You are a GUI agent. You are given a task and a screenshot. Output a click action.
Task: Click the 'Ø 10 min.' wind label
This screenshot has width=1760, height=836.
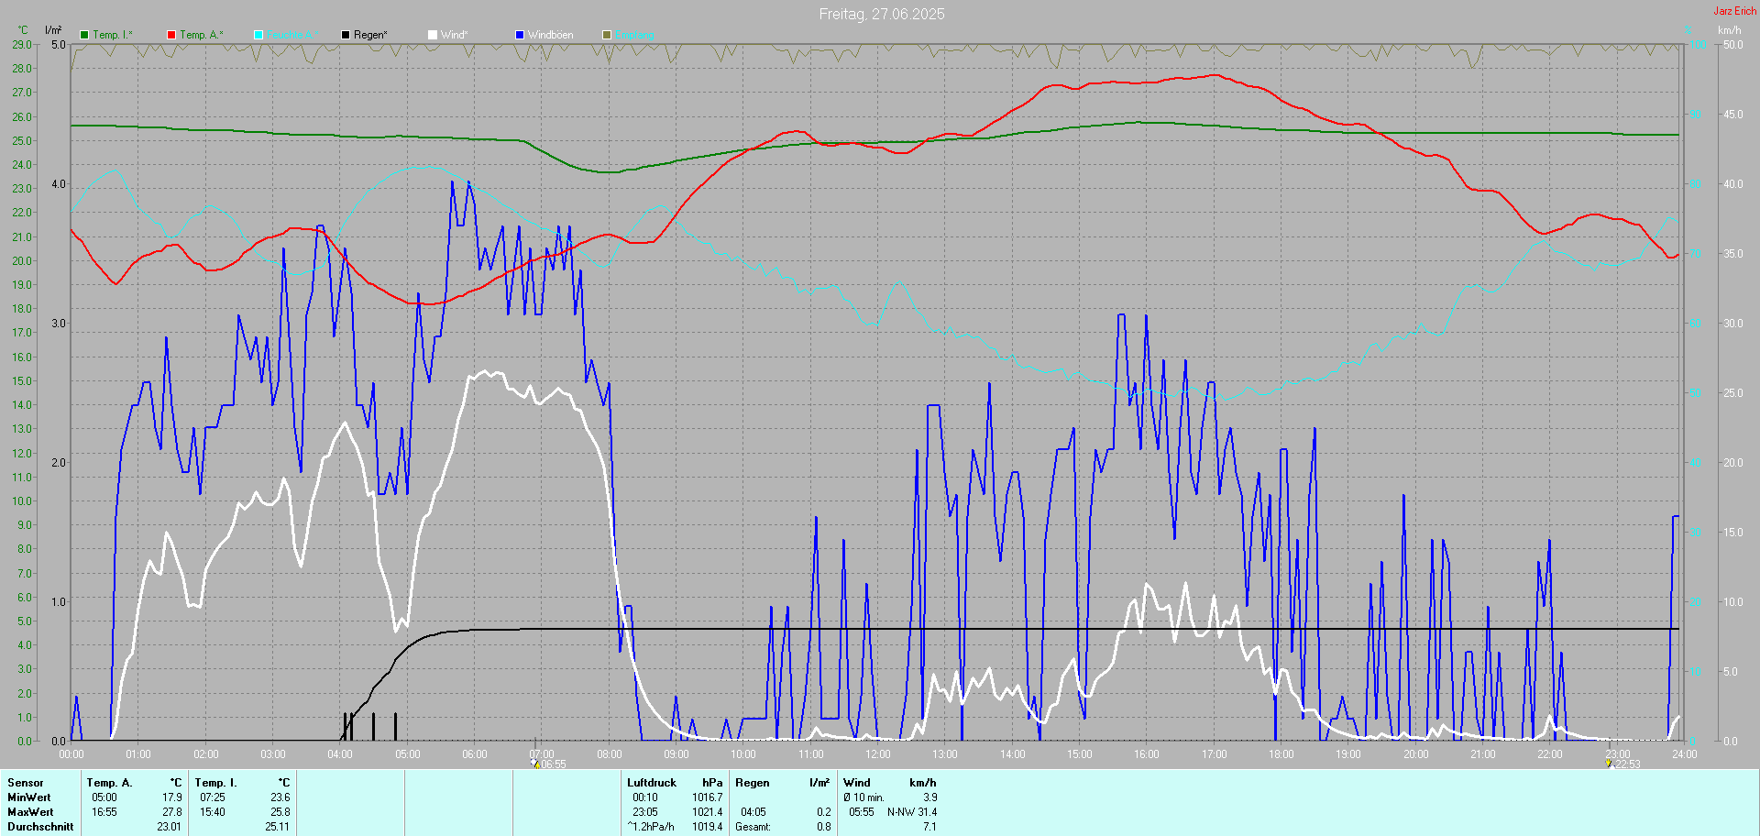(x=863, y=797)
